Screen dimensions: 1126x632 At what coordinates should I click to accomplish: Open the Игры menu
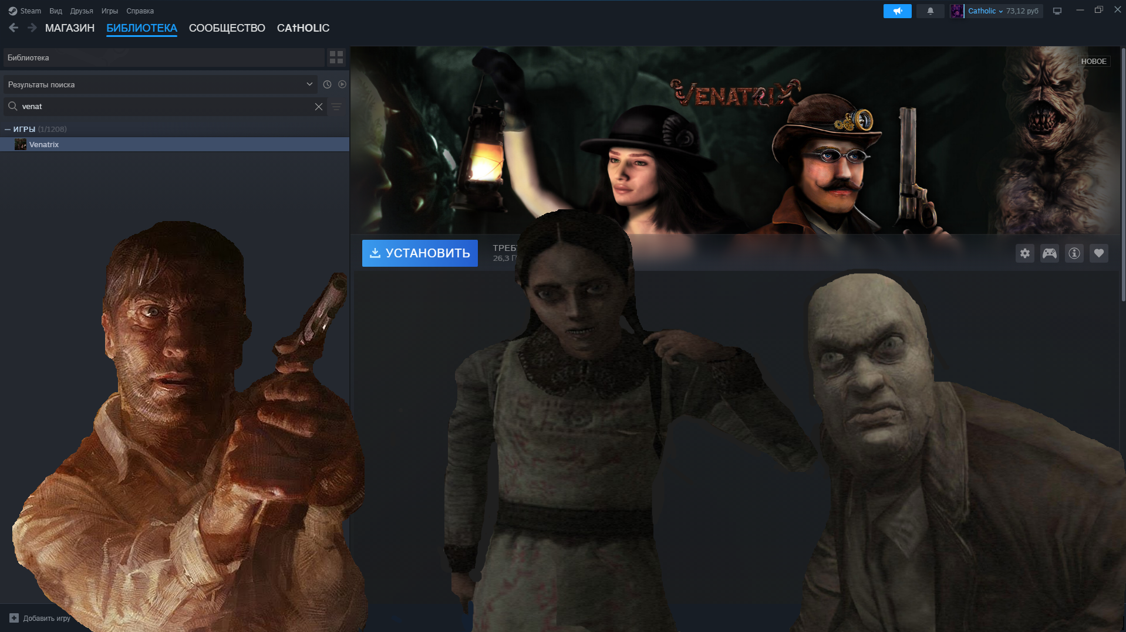[110, 11]
